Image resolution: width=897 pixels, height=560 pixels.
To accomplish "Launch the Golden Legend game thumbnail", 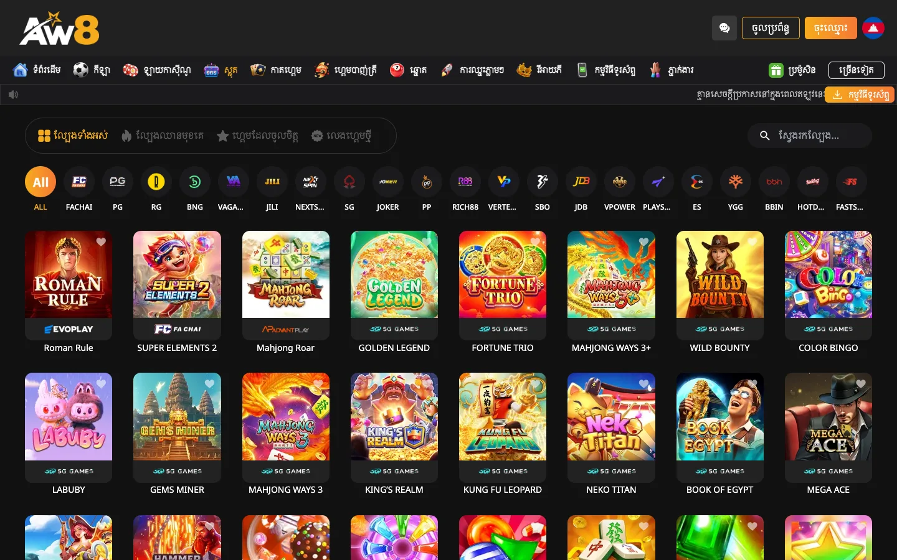I will [394, 274].
